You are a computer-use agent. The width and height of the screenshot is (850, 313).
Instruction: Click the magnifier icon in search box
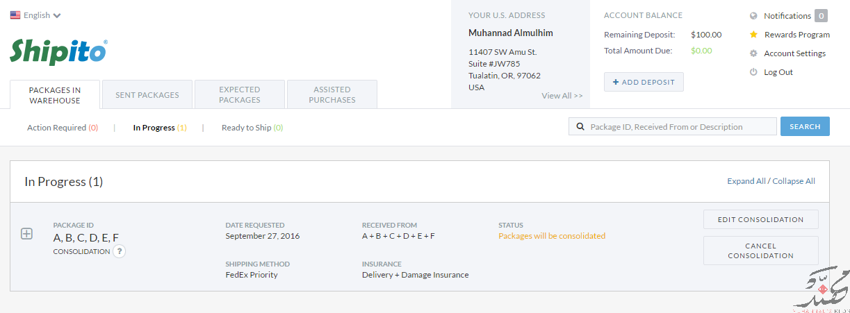pos(580,127)
